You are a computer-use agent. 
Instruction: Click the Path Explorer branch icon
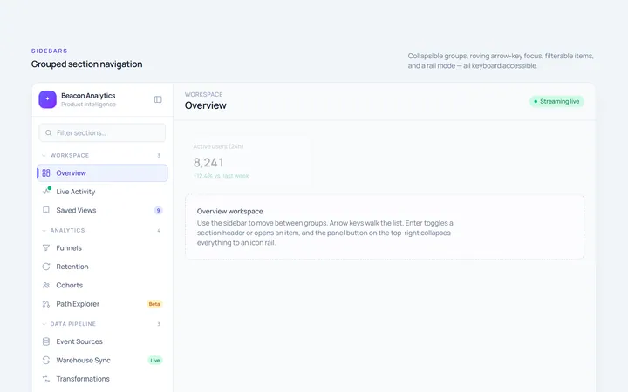(x=46, y=304)
